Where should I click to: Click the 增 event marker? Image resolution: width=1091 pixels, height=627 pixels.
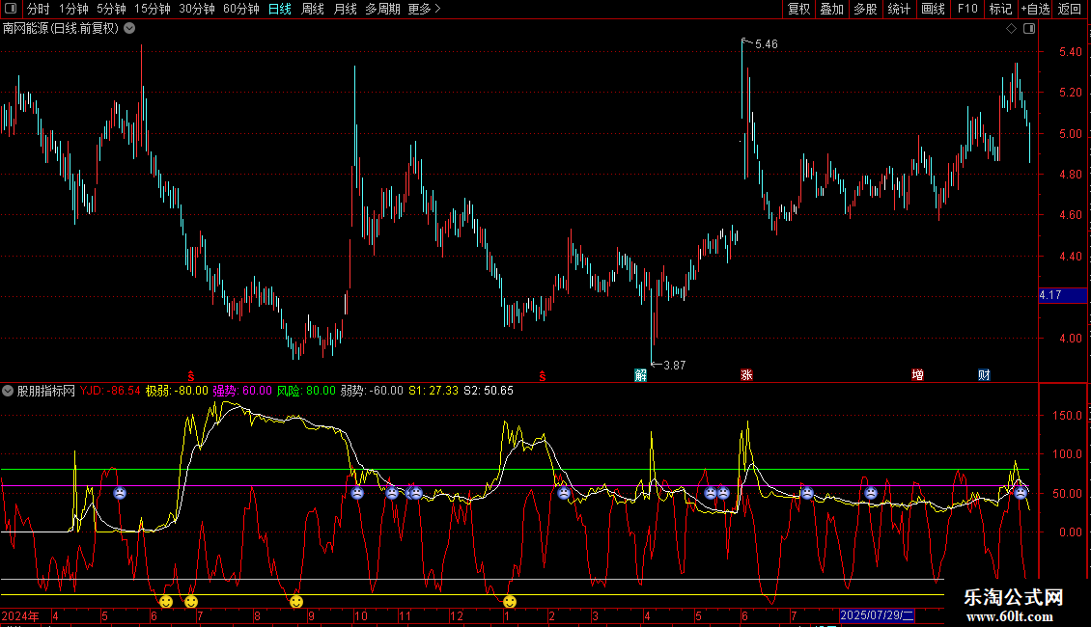[918, 375]
